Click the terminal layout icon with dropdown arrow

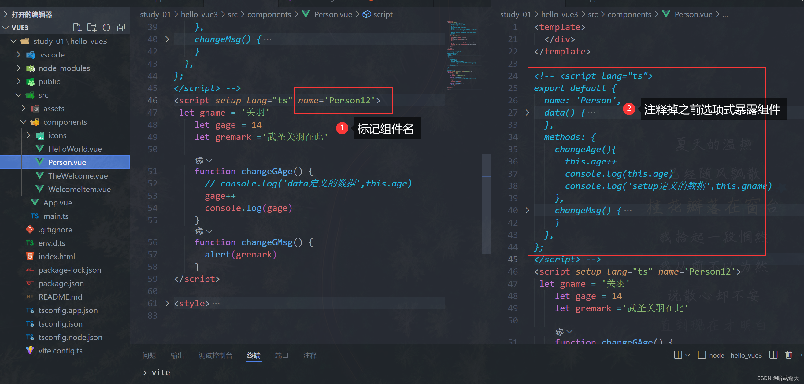click(x=681, y=355)
